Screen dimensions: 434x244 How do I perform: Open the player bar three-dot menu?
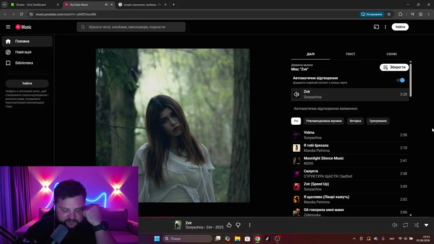click(250, 225)
